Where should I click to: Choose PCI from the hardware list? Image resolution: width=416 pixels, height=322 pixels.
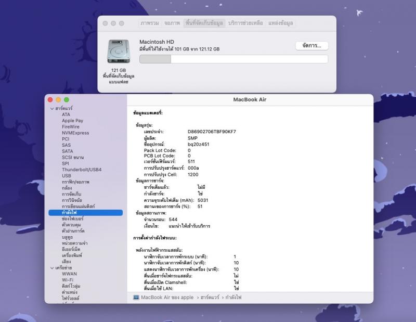[x=66, y=139]
